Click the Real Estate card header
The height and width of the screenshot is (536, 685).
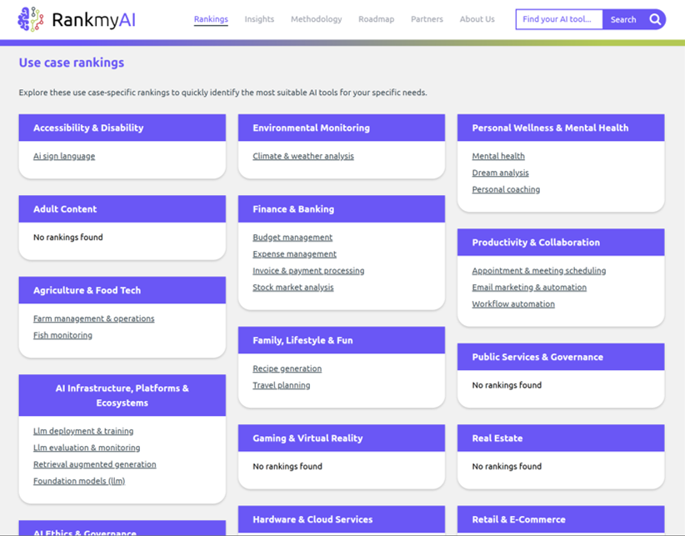tap(561, 438)
